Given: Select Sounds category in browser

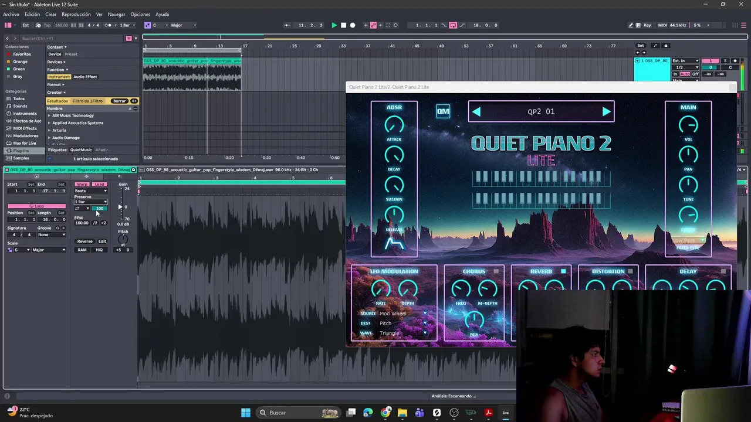Looking at the screenshot, I should point(20,106).
